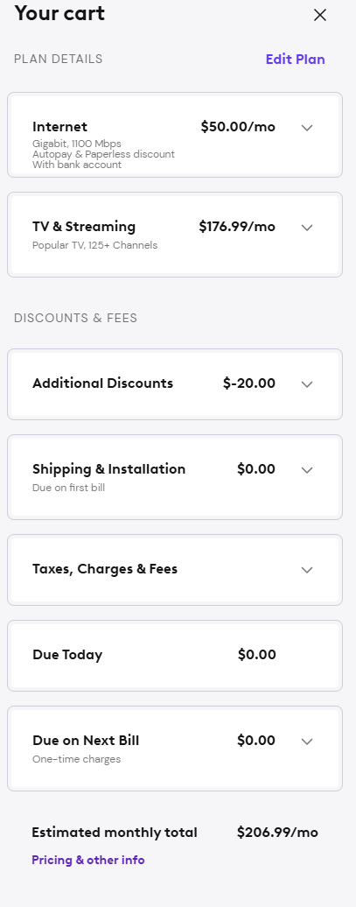Viewport: 356px width, 907px height.
Task: Expand Due on Next Bill chevron
Action: point(307,742)
